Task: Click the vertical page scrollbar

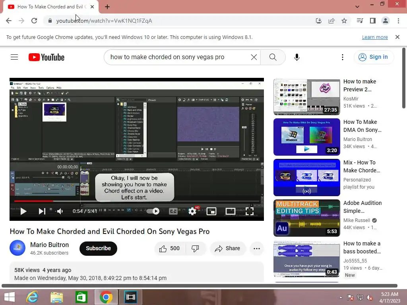Action: (404, 78)
